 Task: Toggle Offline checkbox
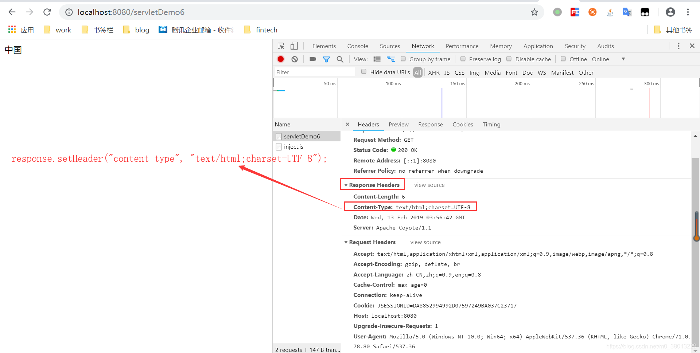(563, 59)
